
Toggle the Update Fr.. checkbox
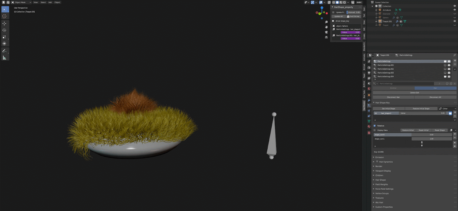point(333,12)
